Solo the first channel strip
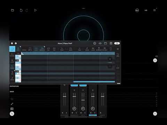The height and width of the screenshot is (125, 167). (66, 113)
